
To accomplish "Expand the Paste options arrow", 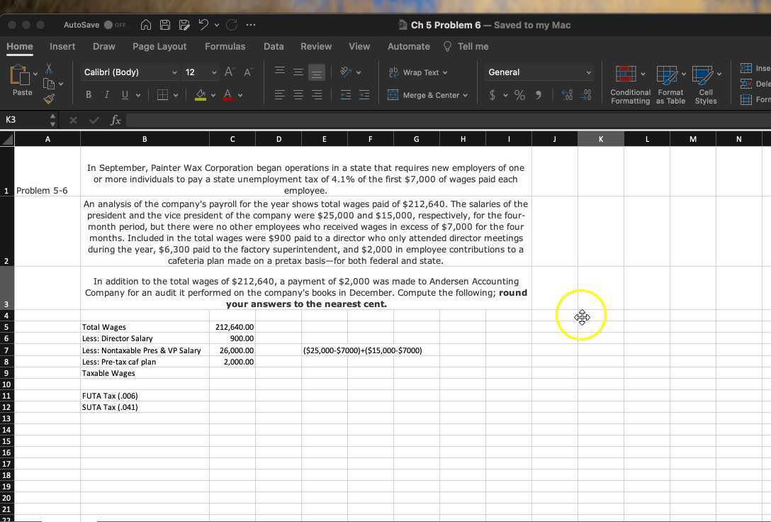I will [35, 74].
